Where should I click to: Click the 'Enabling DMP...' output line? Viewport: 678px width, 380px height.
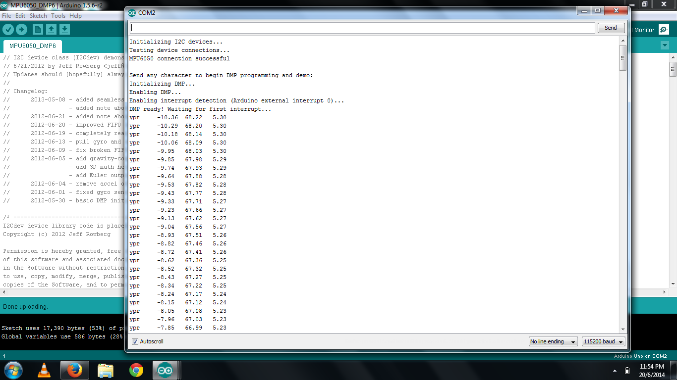point(155,92)
